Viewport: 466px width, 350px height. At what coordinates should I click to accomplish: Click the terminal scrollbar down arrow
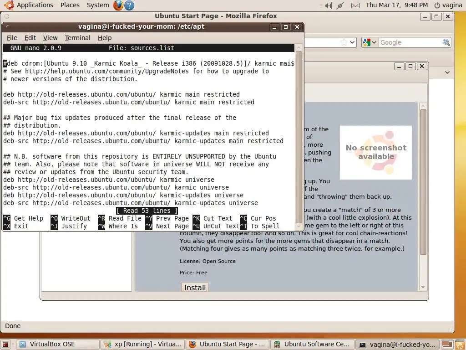(299, 227)
